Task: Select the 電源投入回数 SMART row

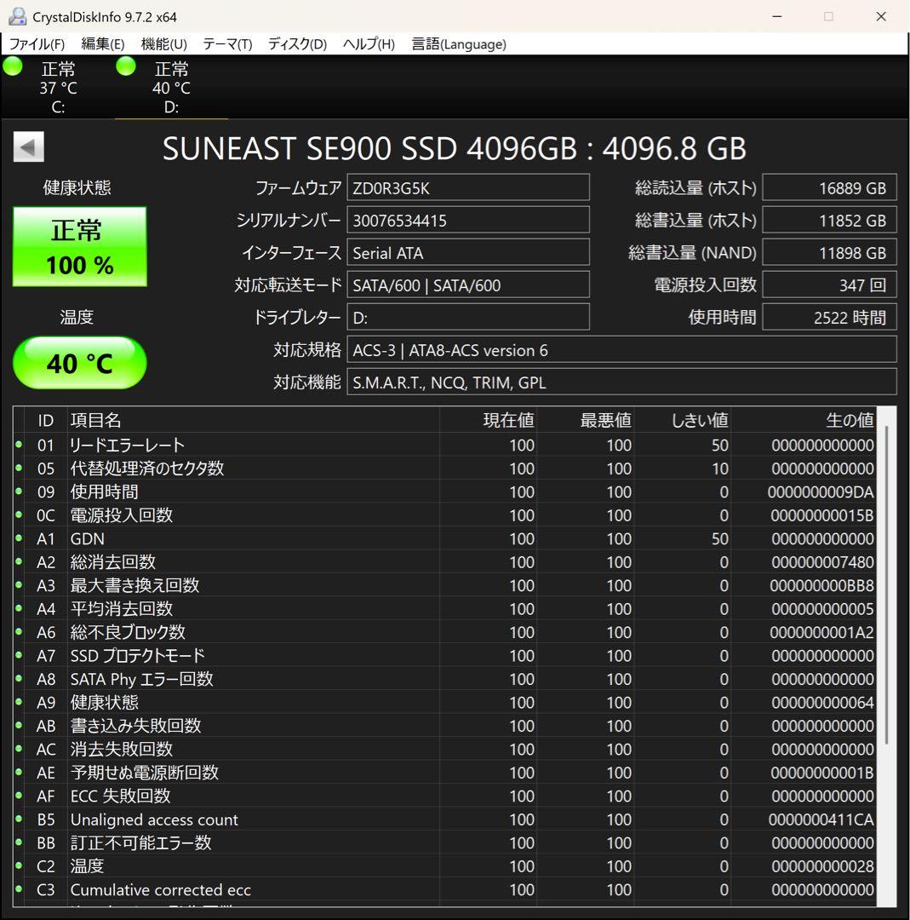Action: (444, 515)
